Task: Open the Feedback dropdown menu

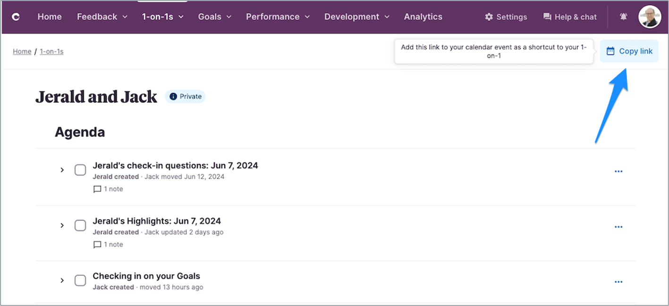Action: point(102,17)
